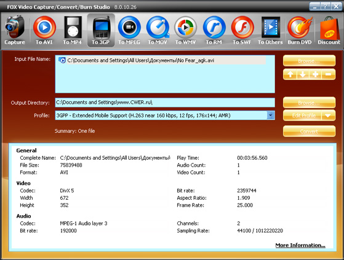Open the More Information link
Image resolution: width=344 pixels, height=260 pixels.
pos(300,245)
